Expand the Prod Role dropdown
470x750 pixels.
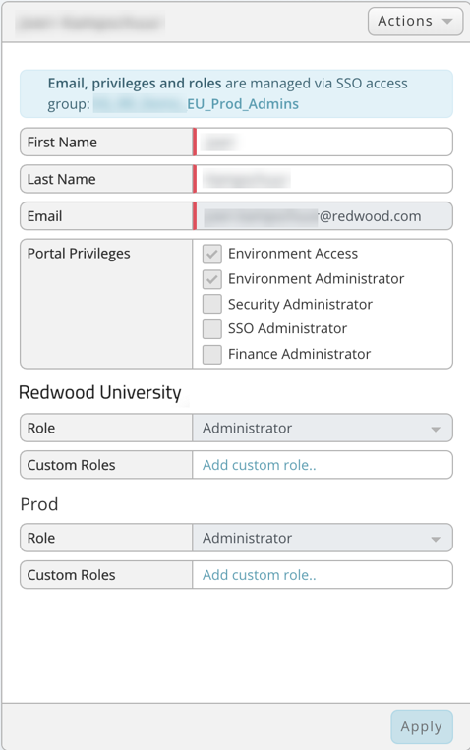click(x=323, y=538)
